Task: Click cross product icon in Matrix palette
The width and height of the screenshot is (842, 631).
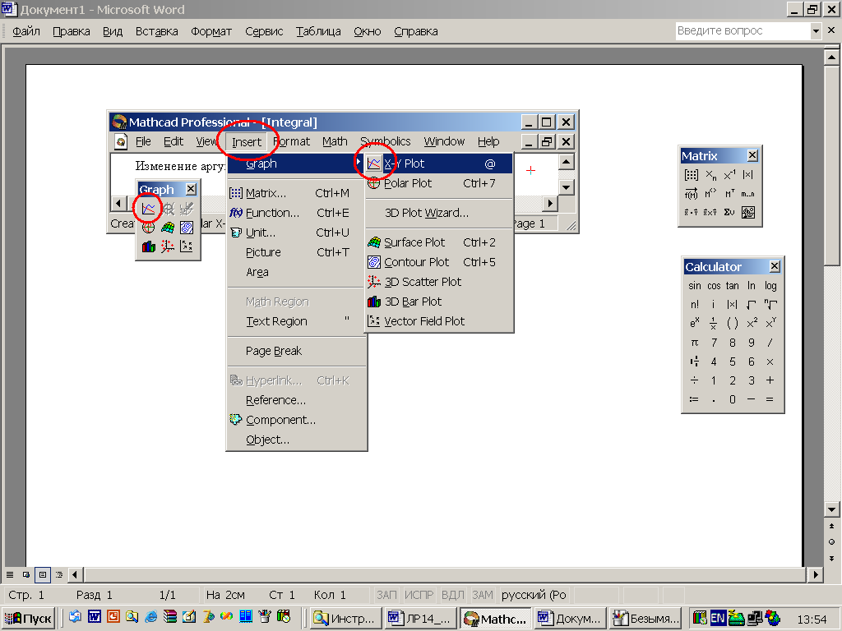Action: click(710, 213)
